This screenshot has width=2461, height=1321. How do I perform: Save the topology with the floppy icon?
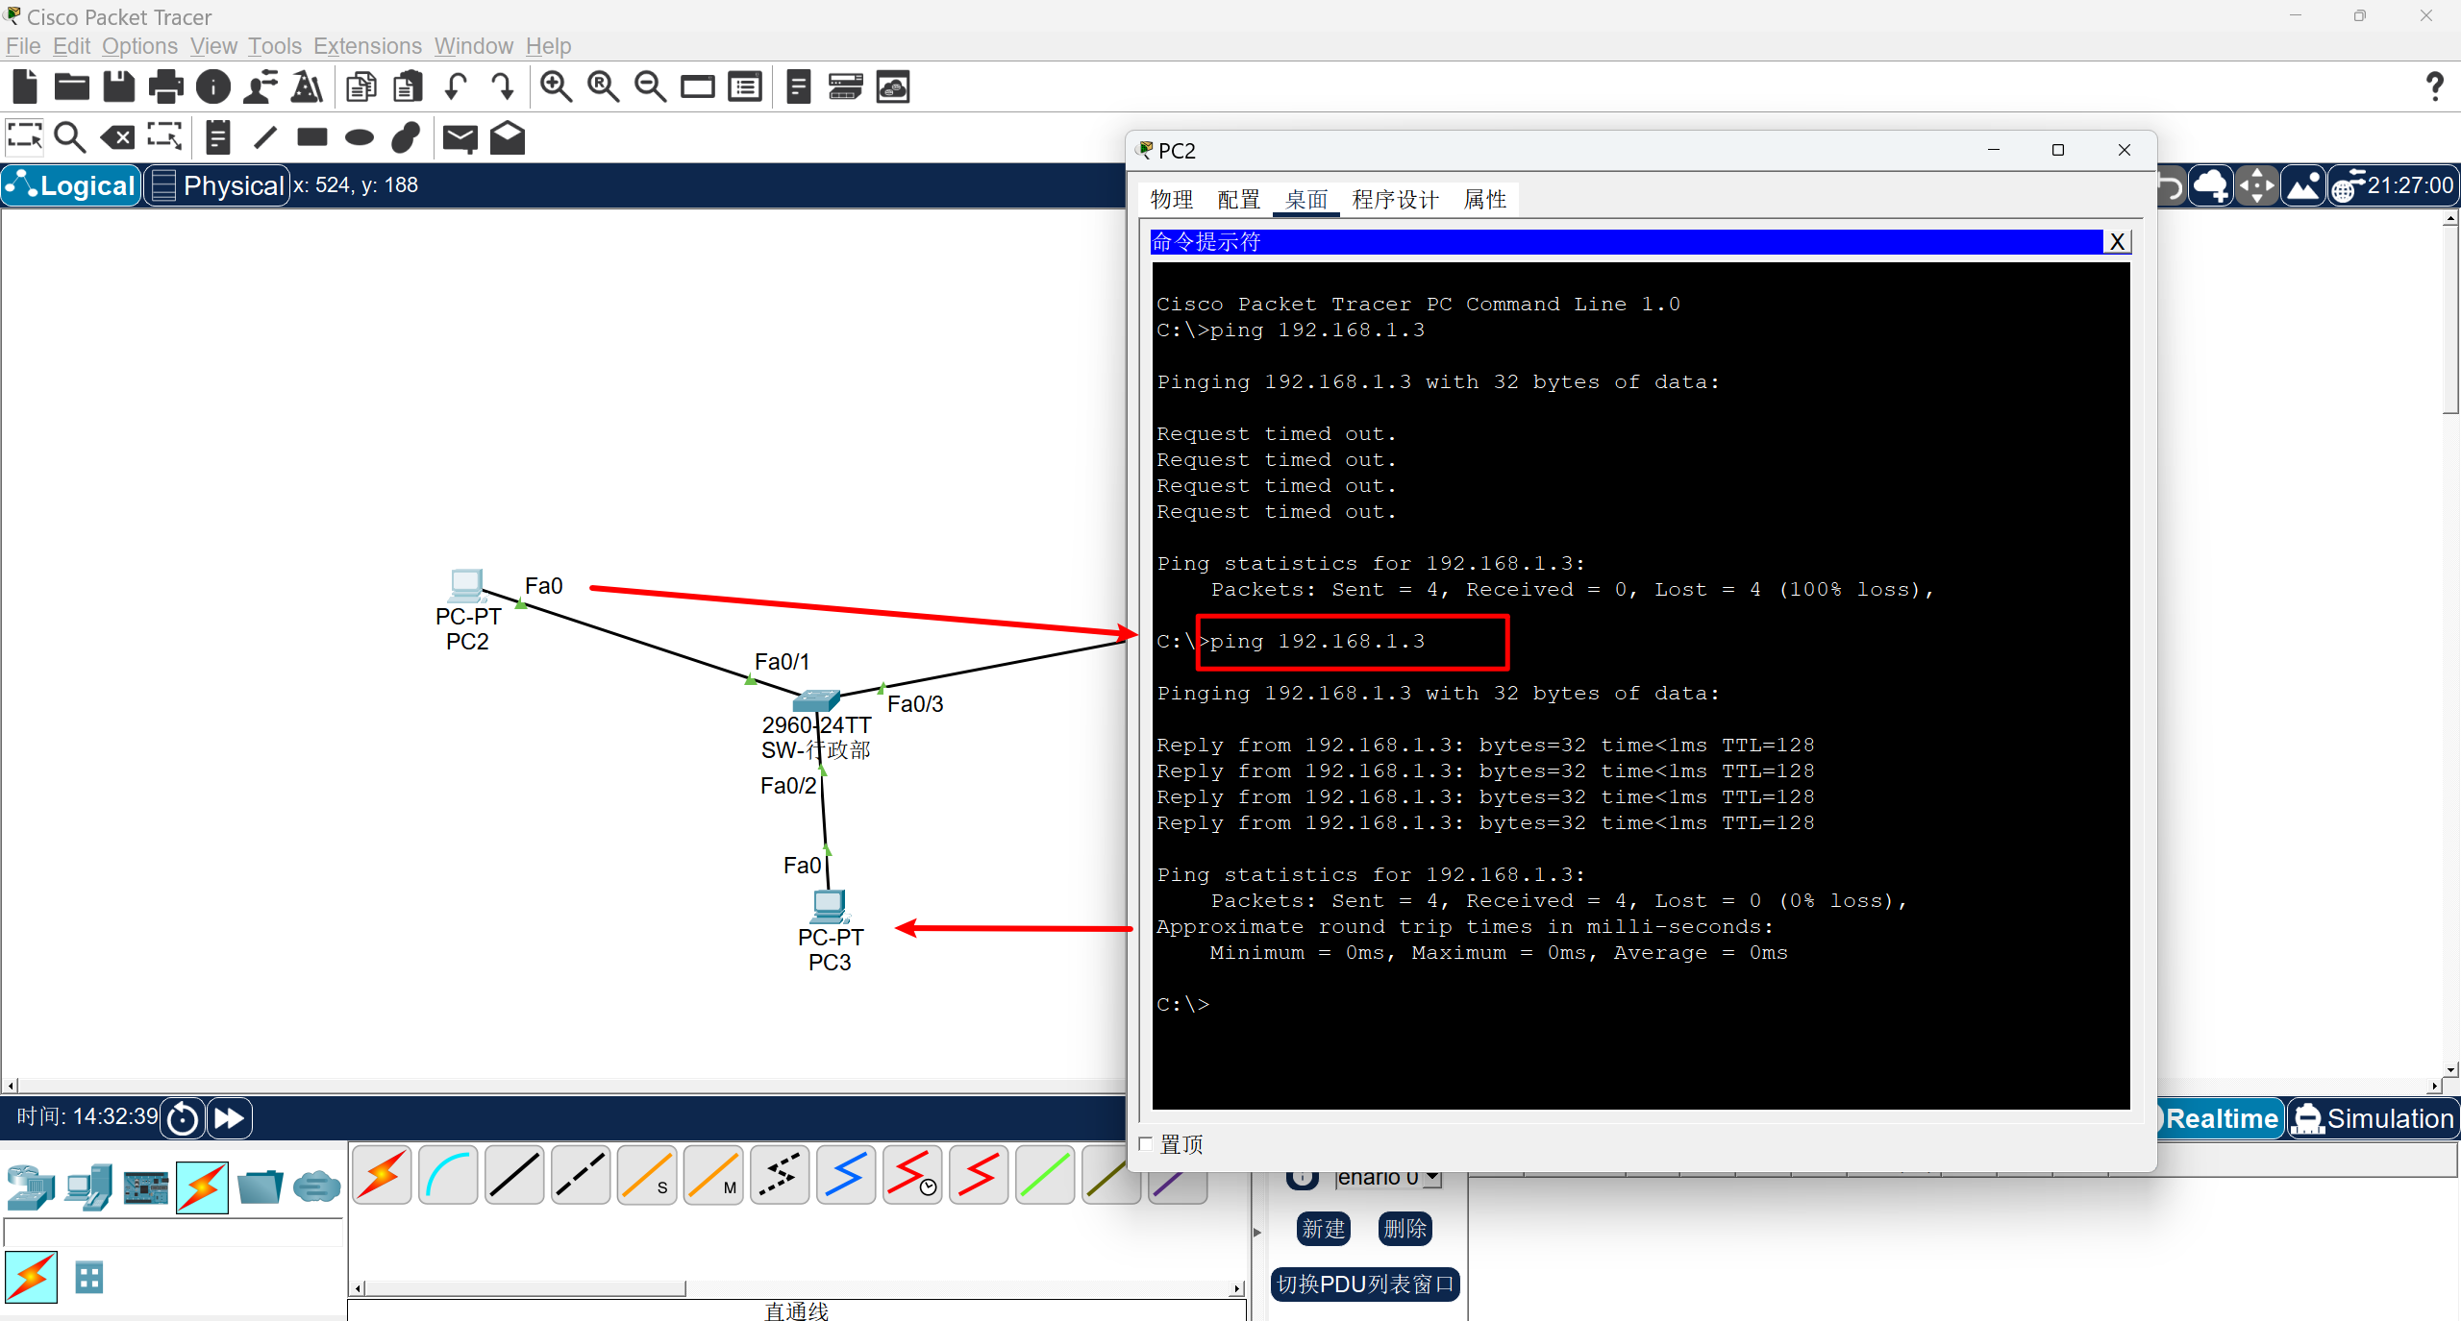[119, 87]
